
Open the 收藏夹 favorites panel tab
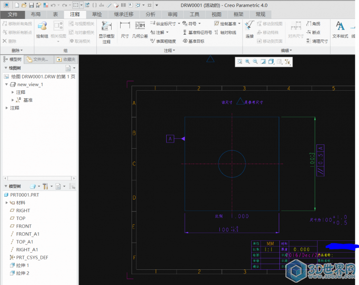(66, 59)
